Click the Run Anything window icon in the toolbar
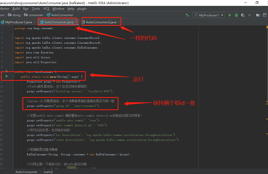 [265, 15]
